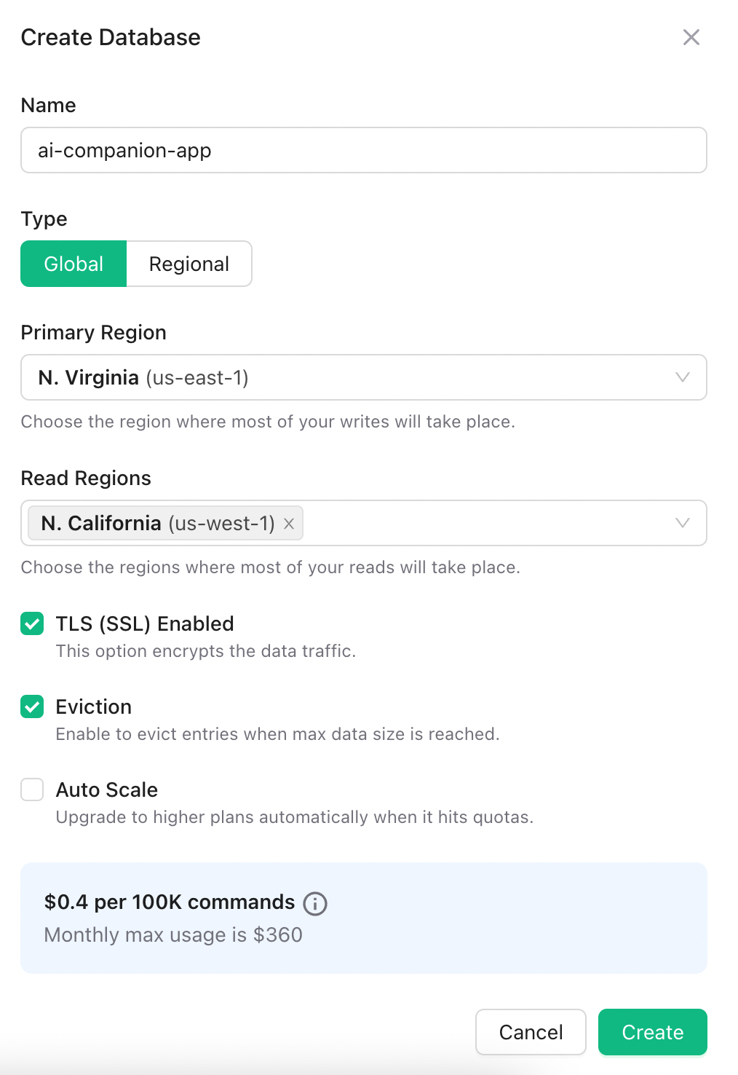738x1075 pixels.
Task: Click the TLS (SSL) Enabled label
Action: (145, 623)
